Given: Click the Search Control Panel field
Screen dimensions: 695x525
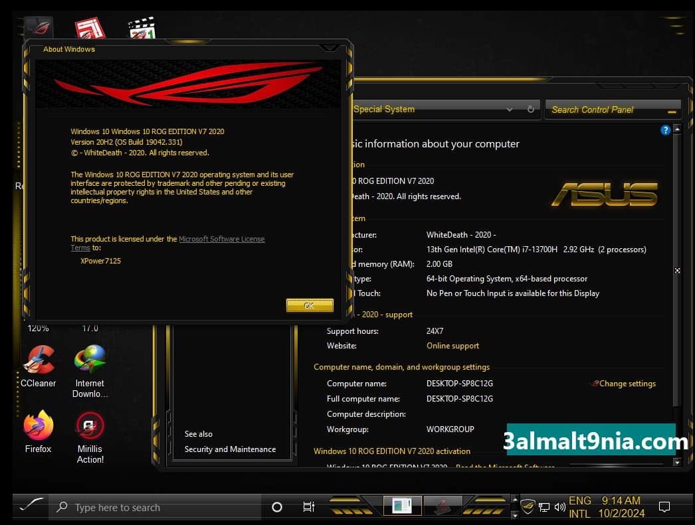Looking at the screenshot, I should [x=613, y=110].
